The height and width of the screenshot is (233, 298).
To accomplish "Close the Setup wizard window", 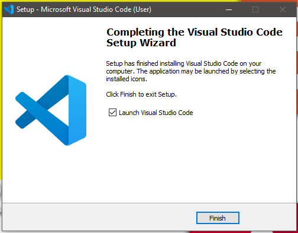I will click(283, 9).
